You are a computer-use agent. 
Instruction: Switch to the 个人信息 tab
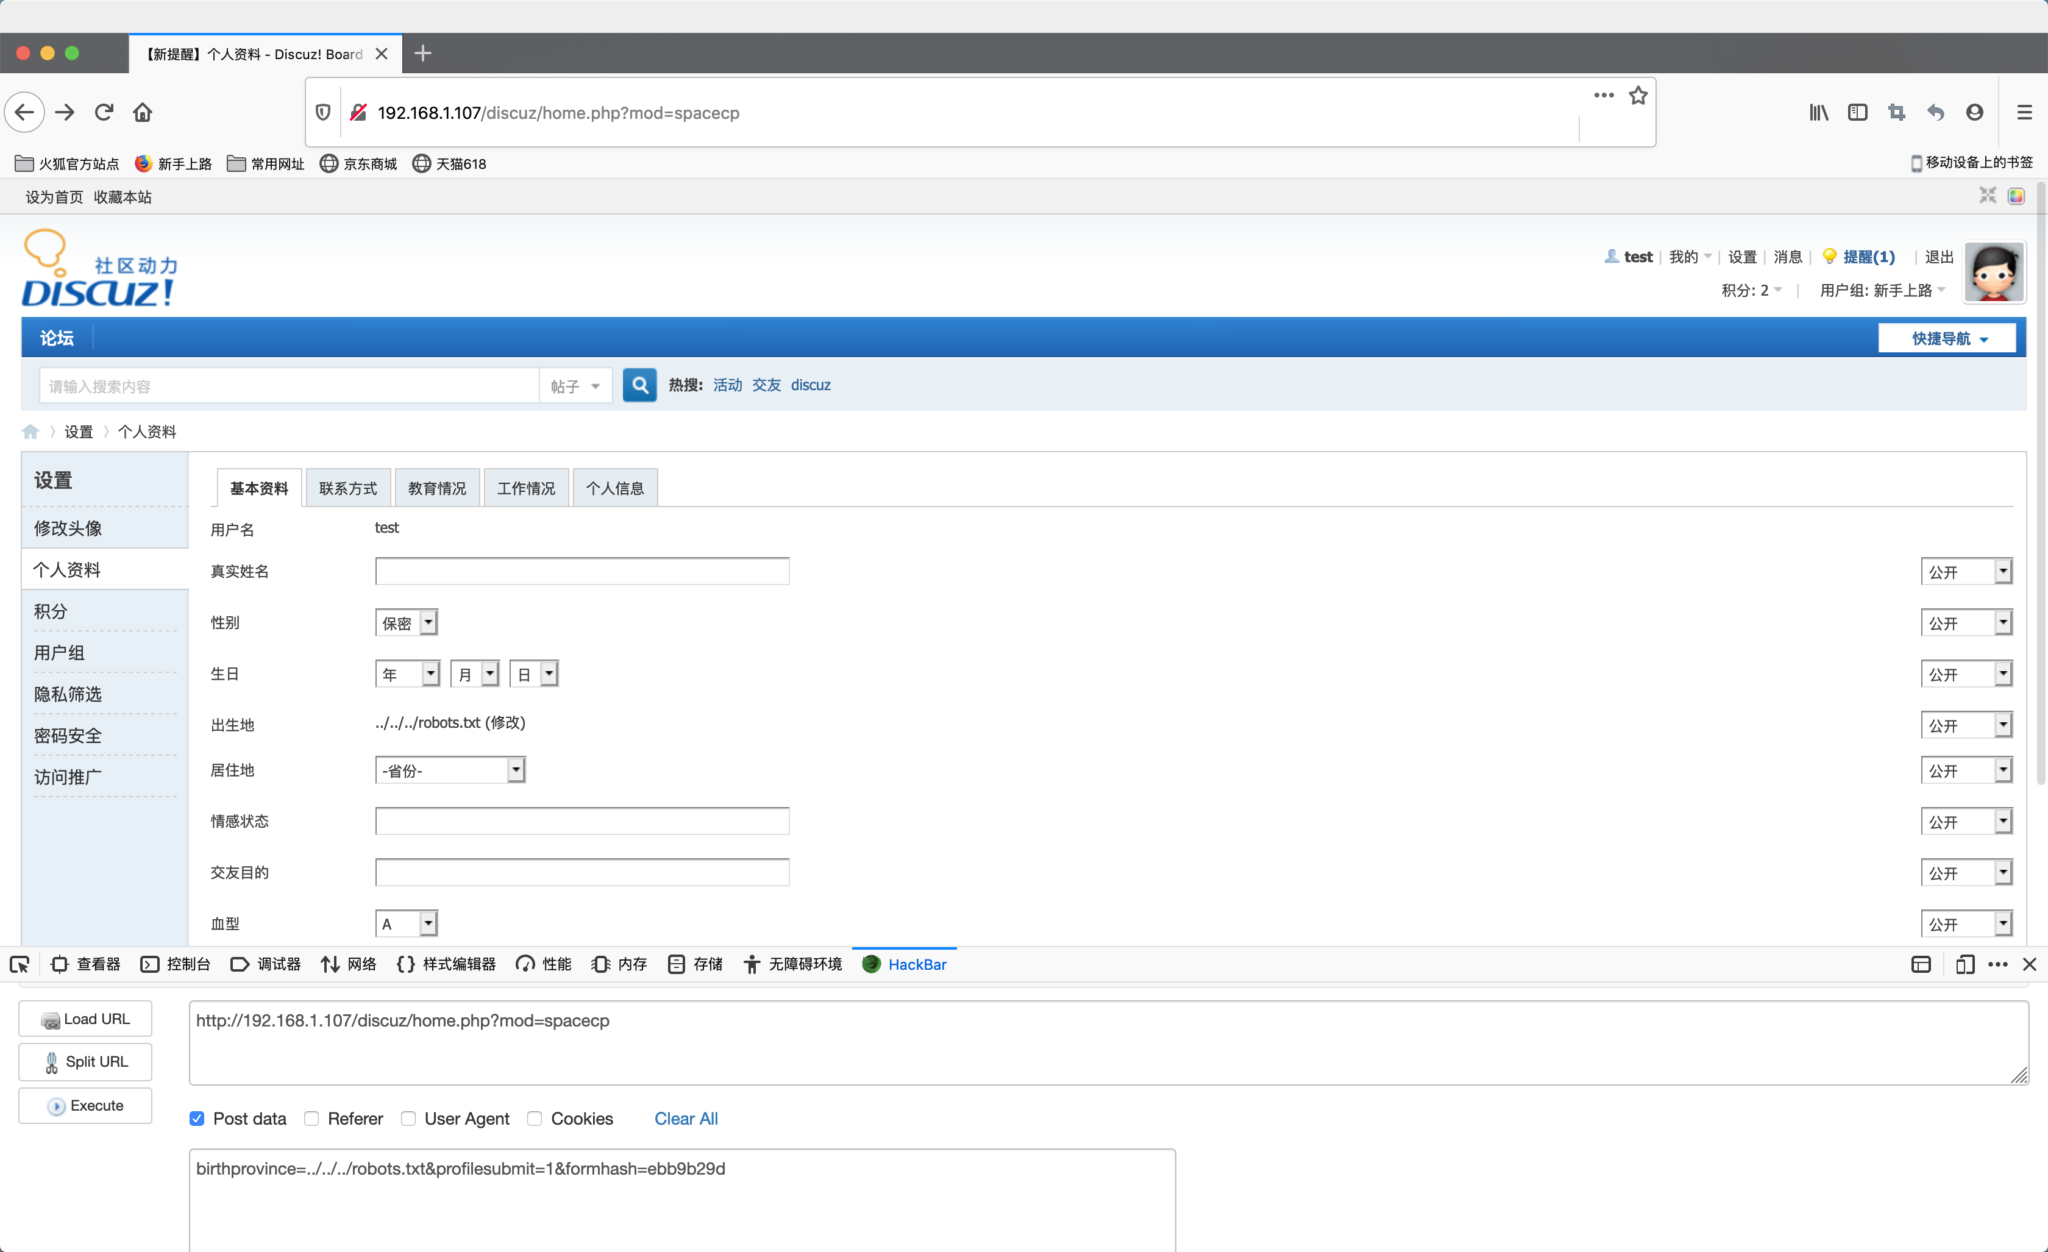click(x=615, y=488)
